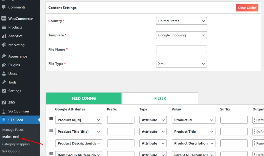The image size is (264, 156).
Task: Click the WooCommerce logo icon
Action: tap(4, 19)
